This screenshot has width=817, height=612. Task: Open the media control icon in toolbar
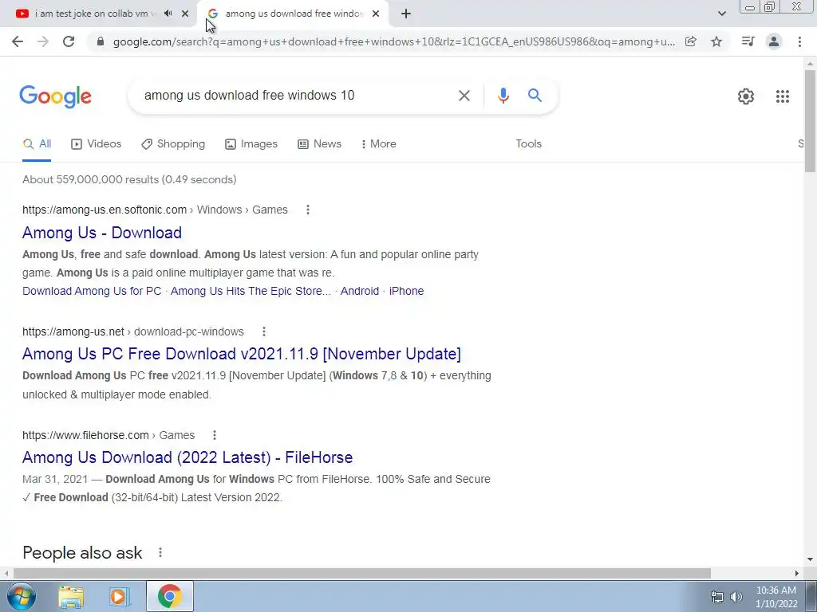(748, 41)
